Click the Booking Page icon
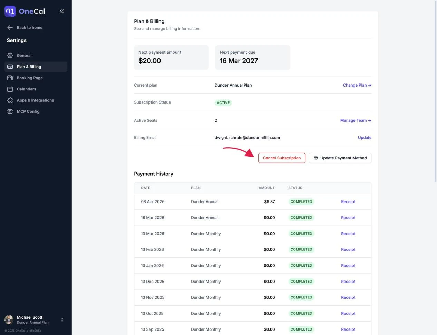 (10, 78)
